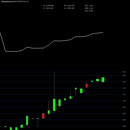Screen dimensions: 130x130
Task: Click the topmost price axis label, near 1234
Action: 124,72
